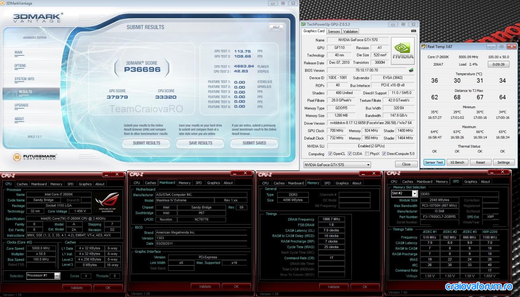Viewport: 520px width, 297px height.
Task: Open the Slot #2 memory slot dropdown
Action: (404, 194)
